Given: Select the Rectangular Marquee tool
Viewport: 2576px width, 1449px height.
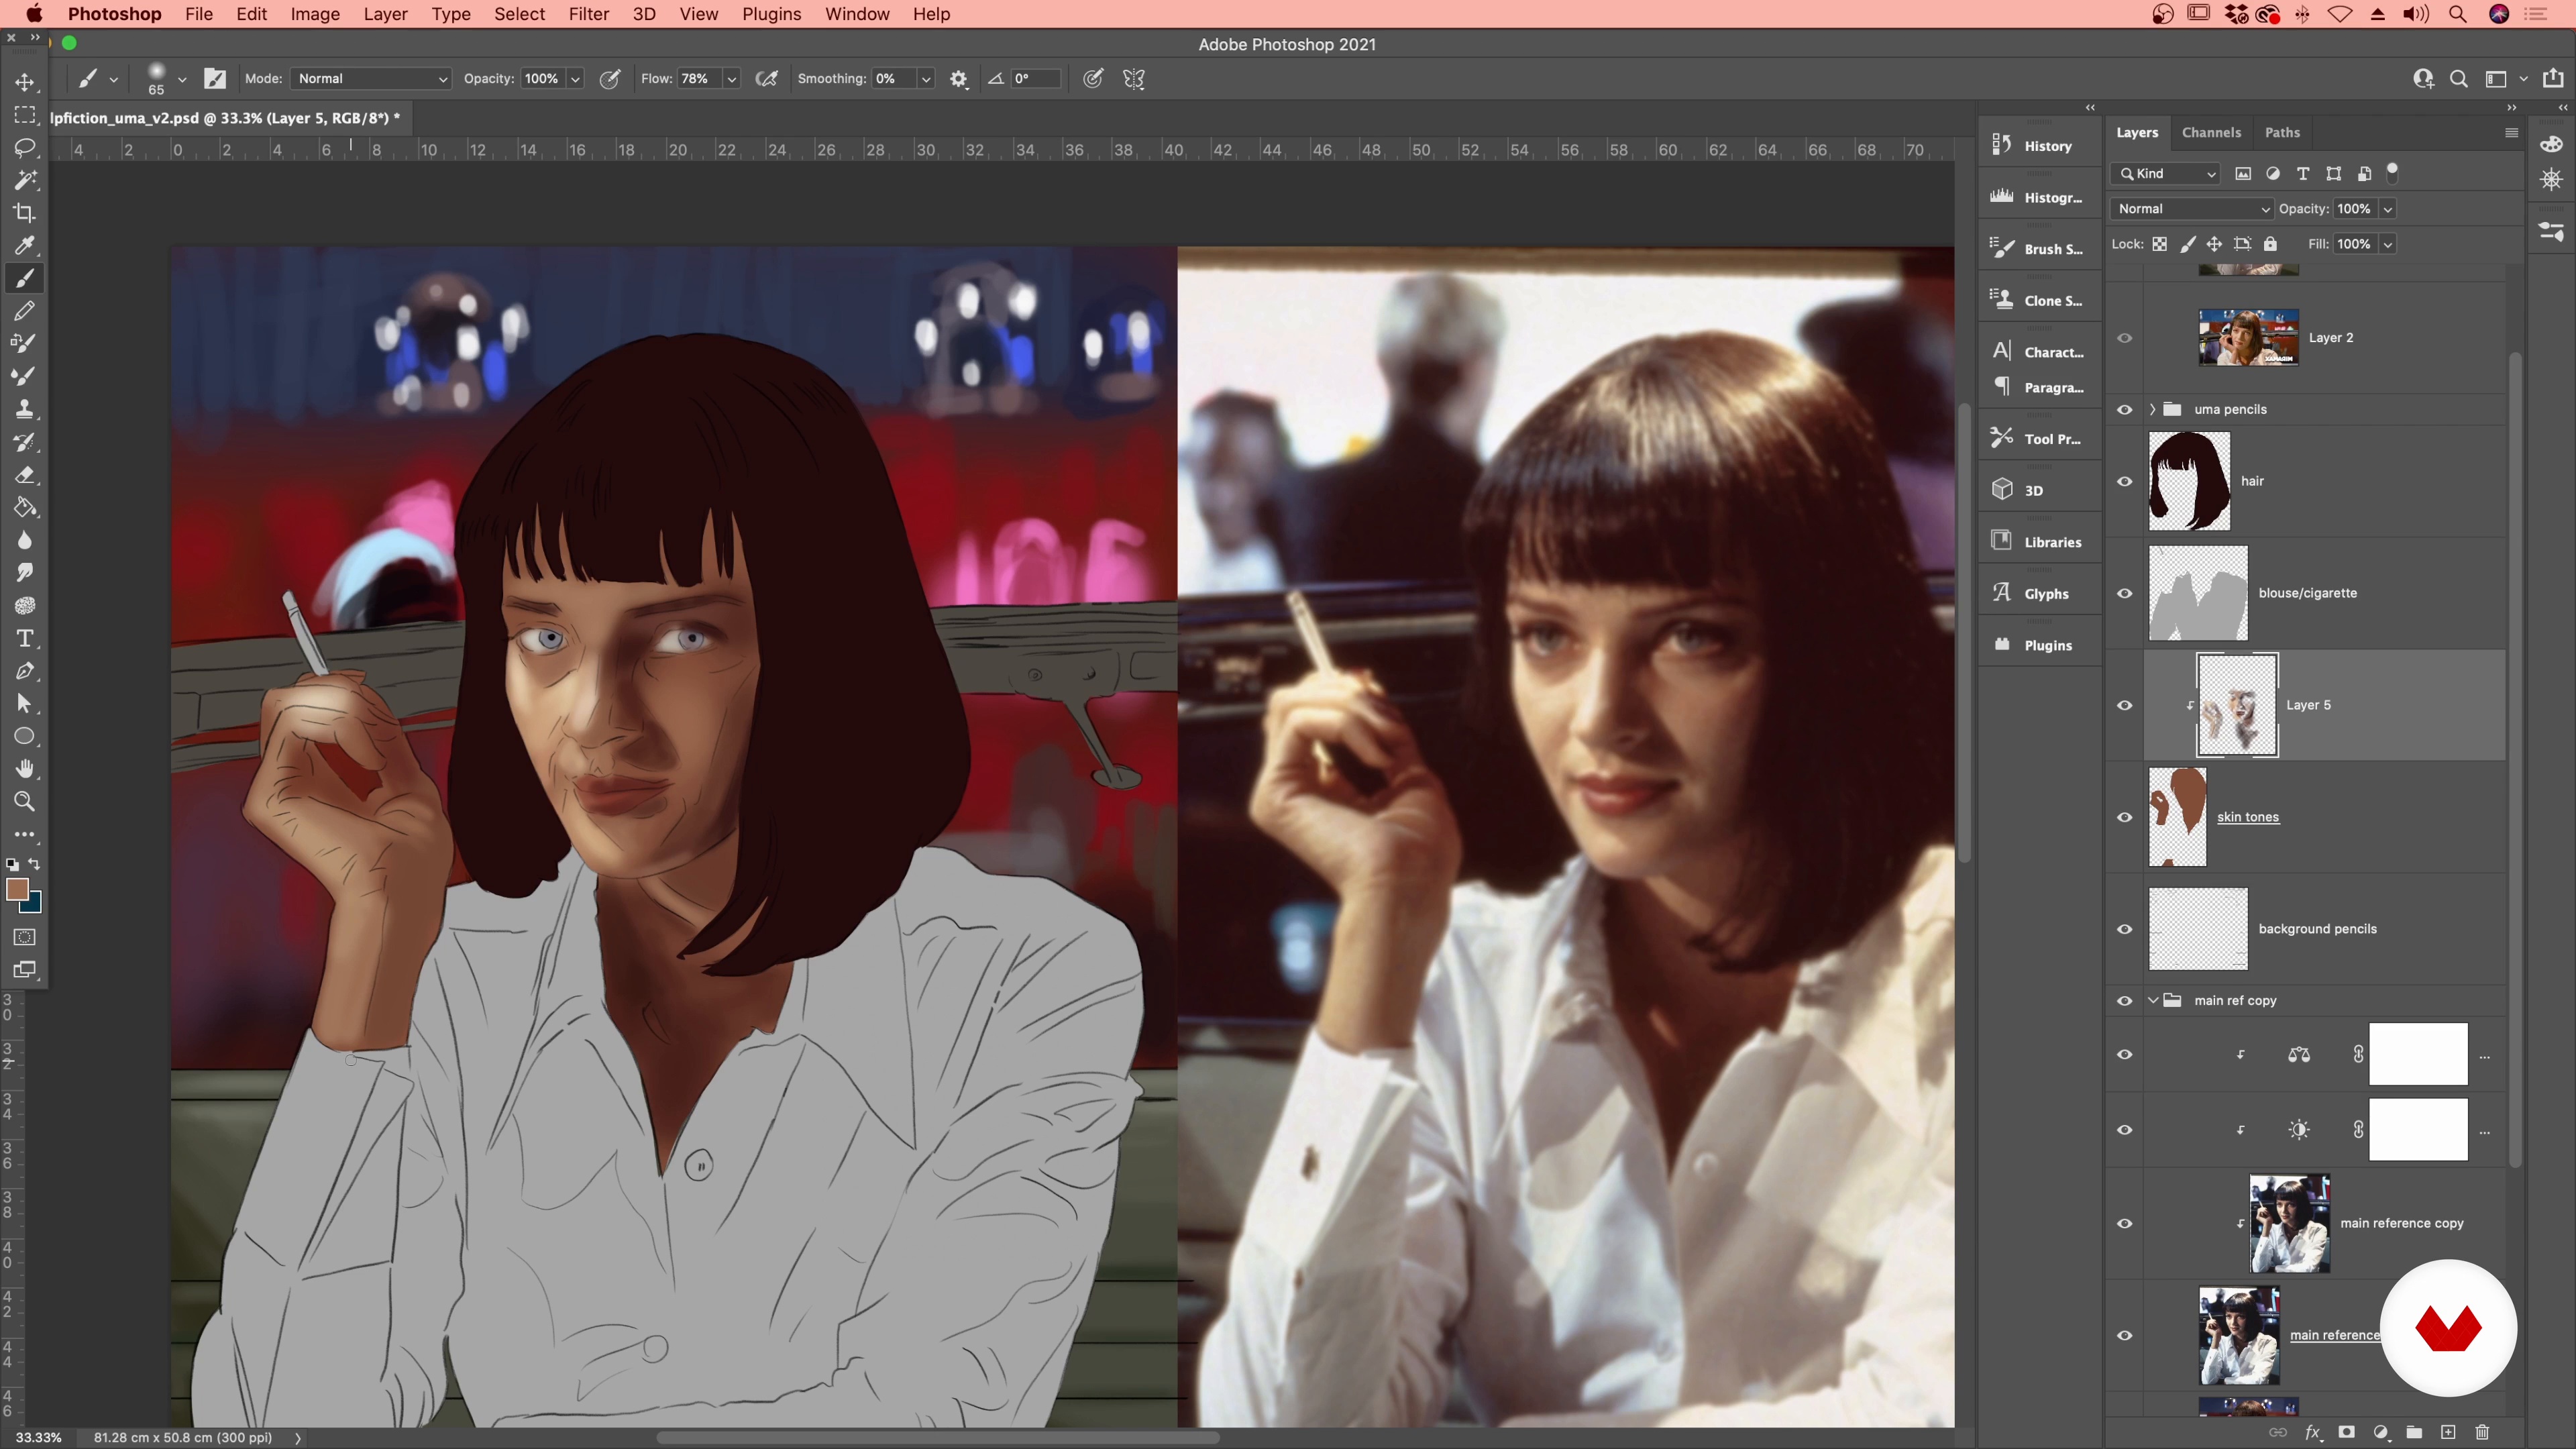Looking at the screenshot, I should [x=25, y=115].
